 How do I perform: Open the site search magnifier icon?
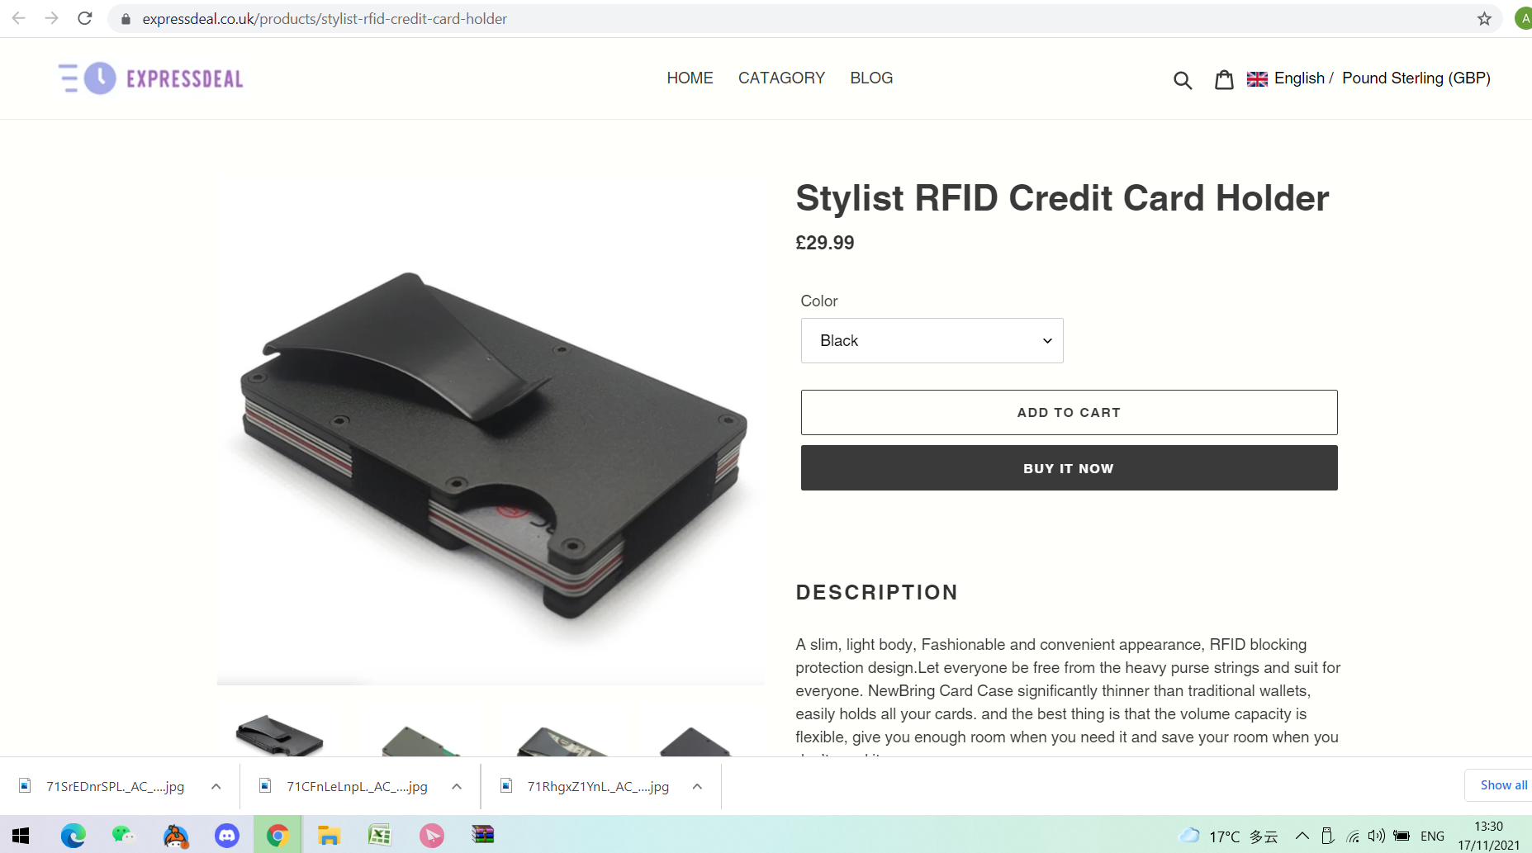pos(1183,80)
